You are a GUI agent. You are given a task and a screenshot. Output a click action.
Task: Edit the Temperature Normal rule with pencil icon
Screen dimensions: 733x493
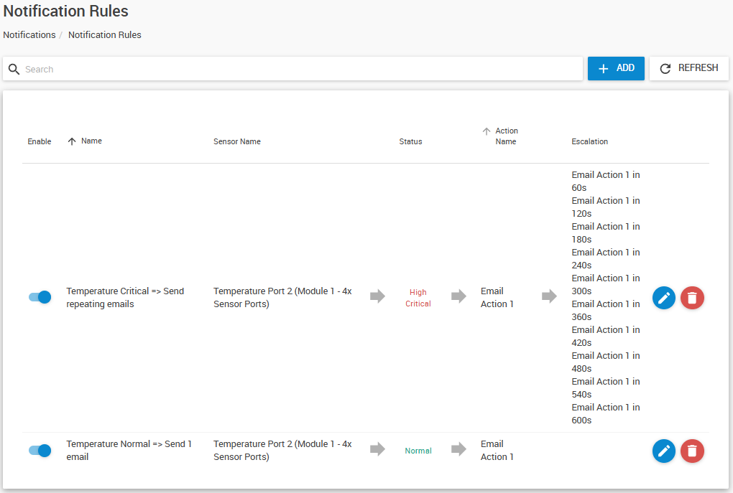tap(663, 451)
